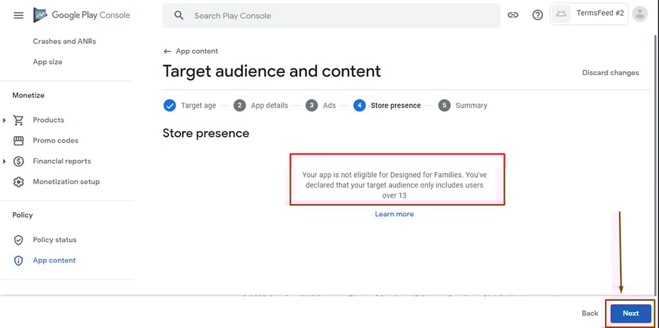Select App content in sidebar
Screen dimensions: 659x328
pos(54,260)
